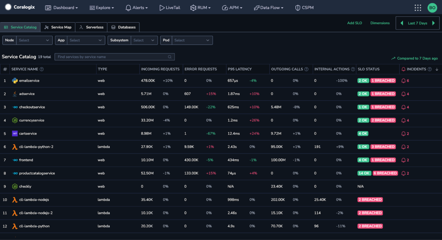The image size is (442, 240).
Task: Open the App select dropdown
Action: tap(86, 40)
